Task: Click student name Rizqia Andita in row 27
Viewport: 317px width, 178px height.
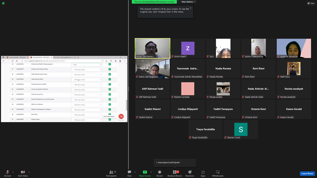Action: (x=35, y=119)
